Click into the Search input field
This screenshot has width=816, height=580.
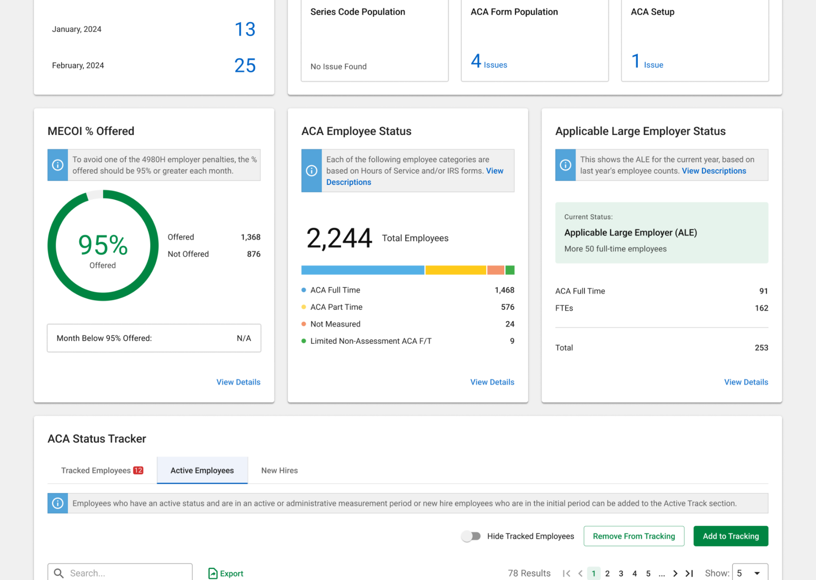point(129,573)
